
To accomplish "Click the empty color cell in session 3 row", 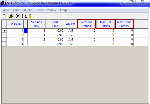I will 26,39.
